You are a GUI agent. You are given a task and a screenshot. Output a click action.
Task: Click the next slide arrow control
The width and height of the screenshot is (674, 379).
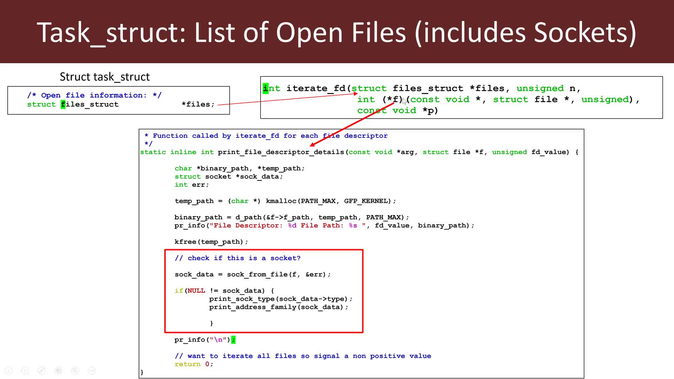coord(25,371)
